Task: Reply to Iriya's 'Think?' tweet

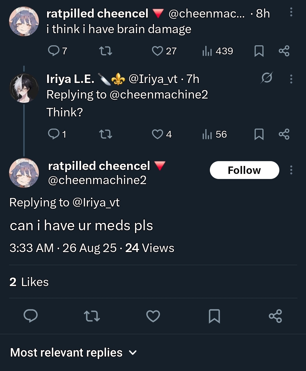Action: coord(54,134)
